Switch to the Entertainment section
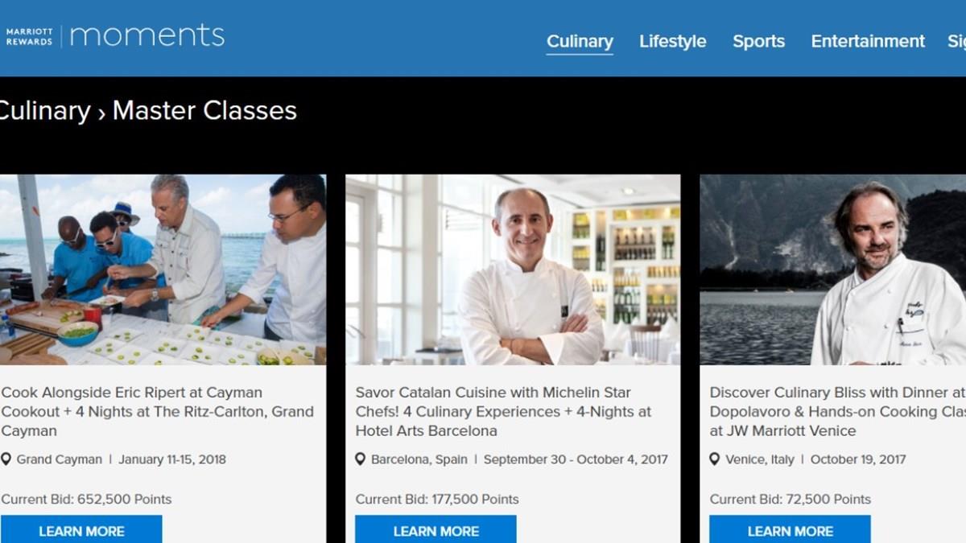The height and width of the screenshot is (543, 966). click(868, 41)
